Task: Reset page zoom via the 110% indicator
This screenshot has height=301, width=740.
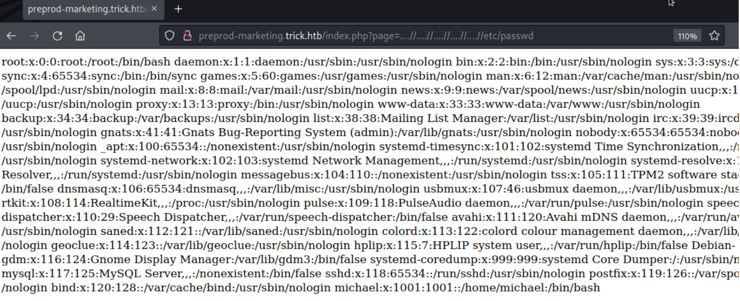Action: coord(688,36)
